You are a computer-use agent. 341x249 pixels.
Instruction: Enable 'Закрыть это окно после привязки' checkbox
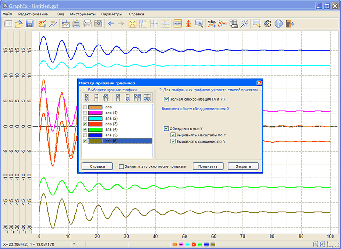pos(122,166)
